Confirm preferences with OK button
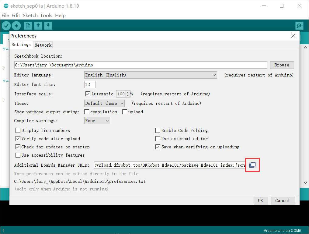The width and height of the screenshot is (309, 234). 261,200
